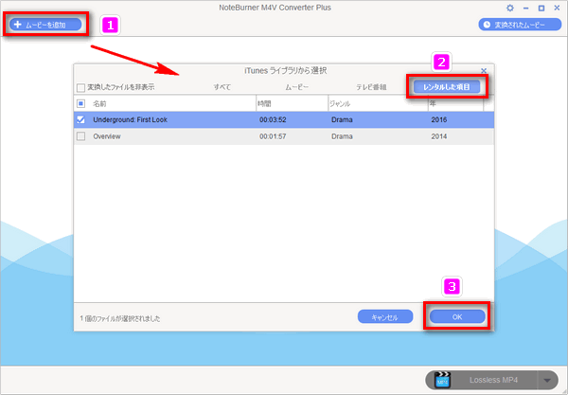
Task: Switch to the すべて tab
Action: [222, 87]
